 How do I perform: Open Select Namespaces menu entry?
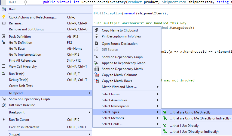pos(127,106)
